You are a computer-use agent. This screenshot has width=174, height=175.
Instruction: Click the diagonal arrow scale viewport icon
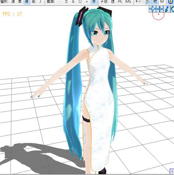coord(167,9)
